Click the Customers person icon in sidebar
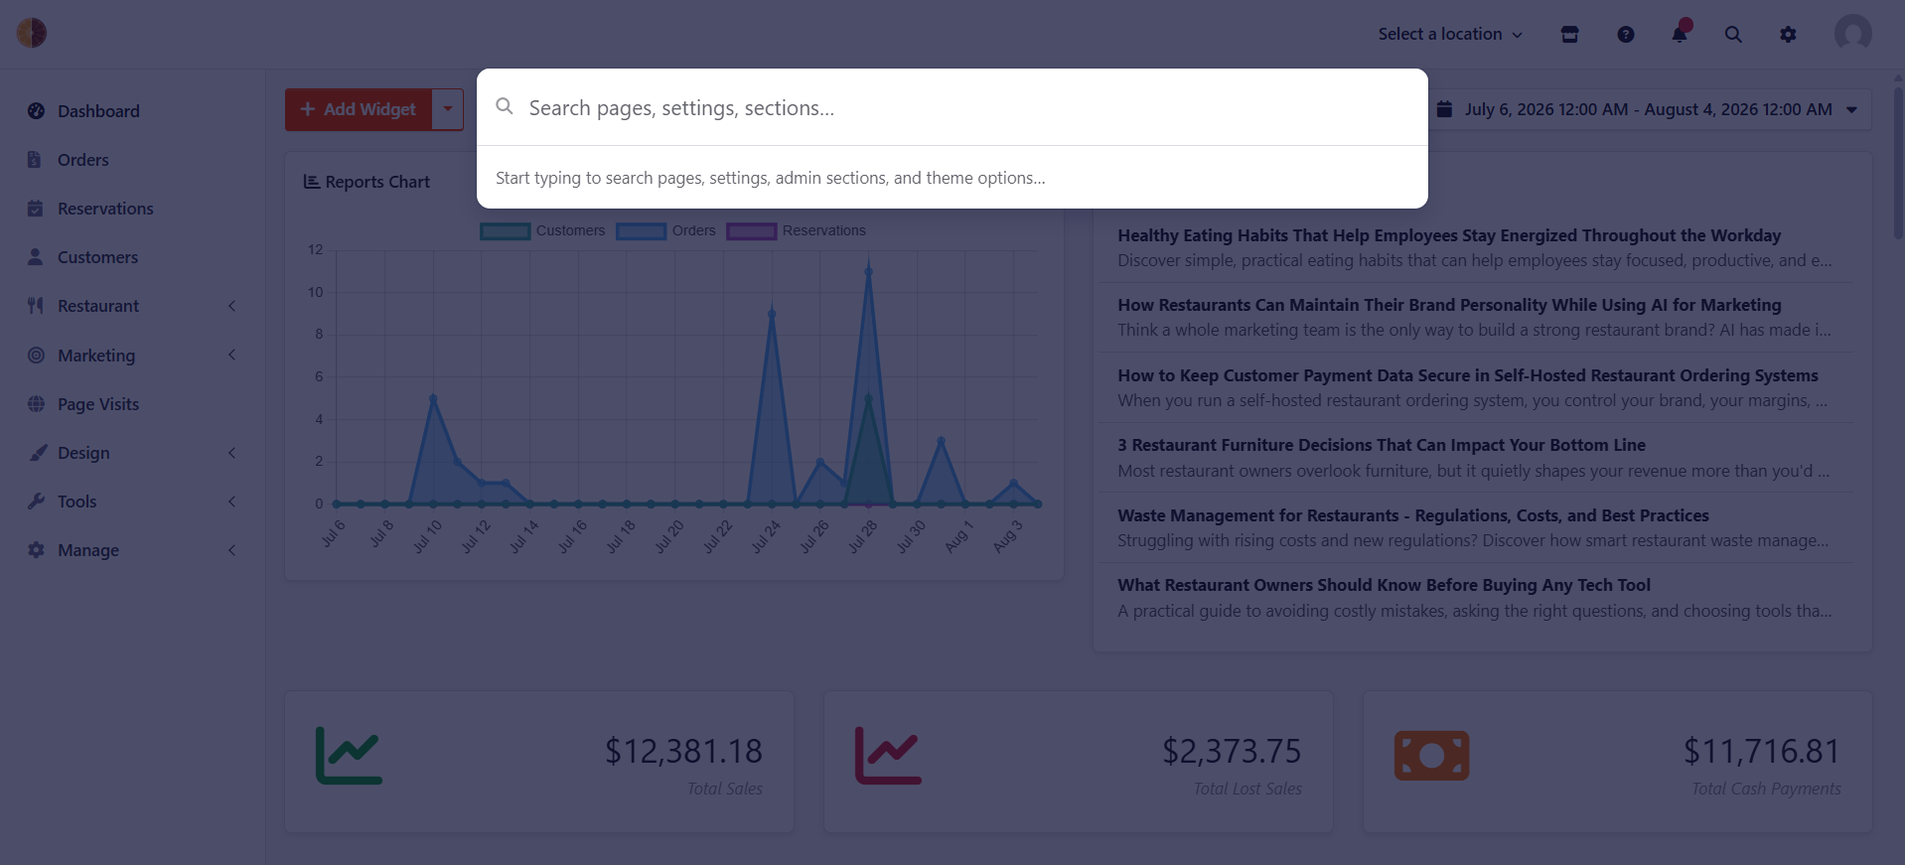The image size is (1905, 865). click(35, 257)
